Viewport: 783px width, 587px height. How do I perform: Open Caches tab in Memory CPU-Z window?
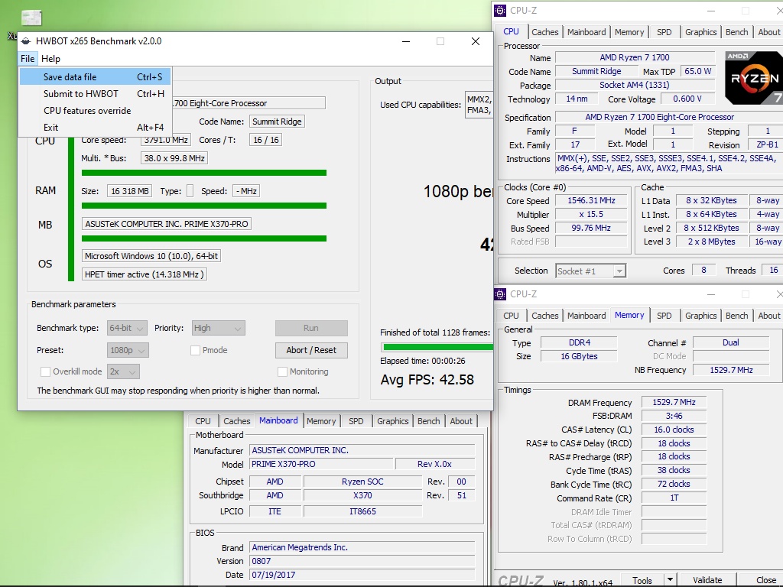[x=544, y=316]
